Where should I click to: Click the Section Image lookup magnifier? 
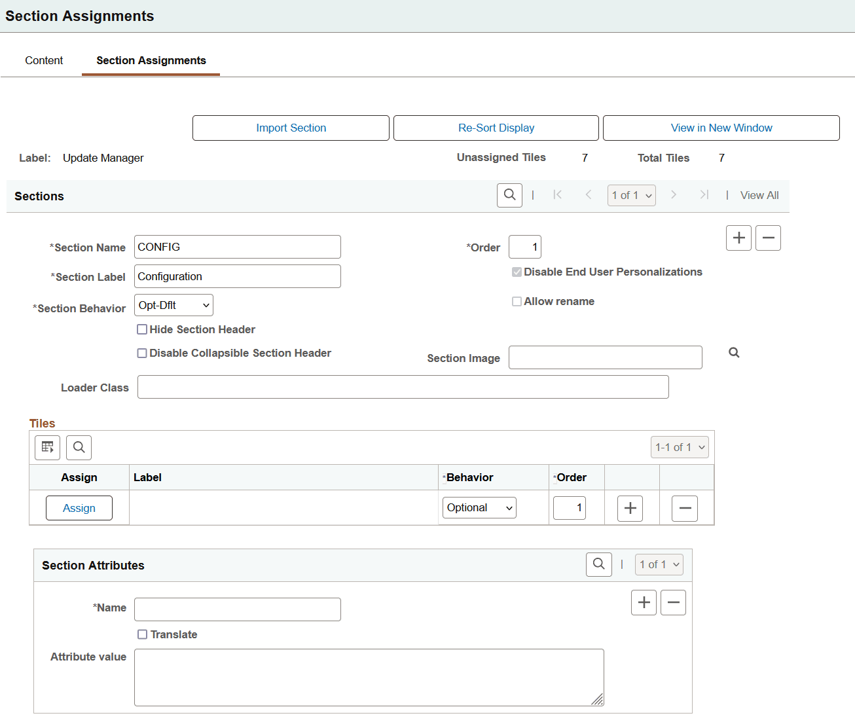pyautogui.click(x=733, y=352)
